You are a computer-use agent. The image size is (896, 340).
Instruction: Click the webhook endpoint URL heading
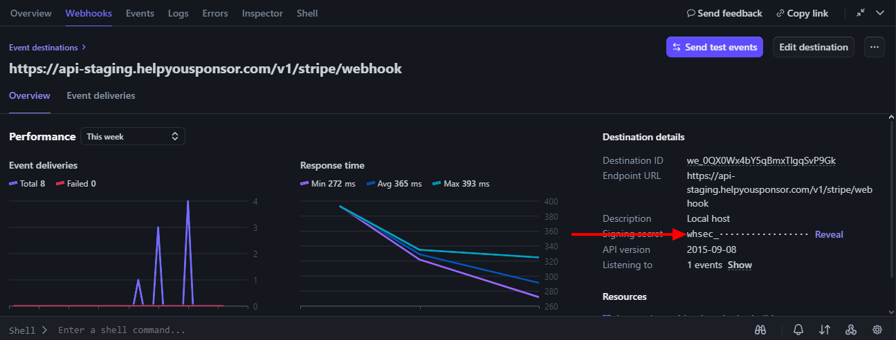(205, 69)
